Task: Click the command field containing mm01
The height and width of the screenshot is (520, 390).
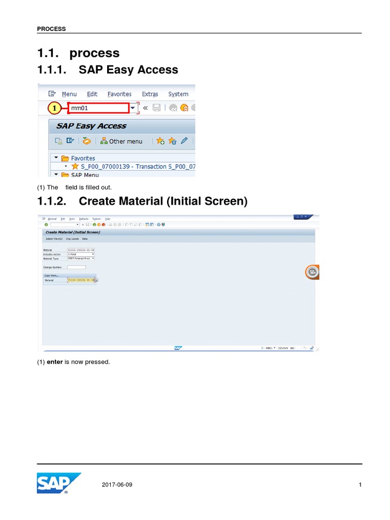Action: pyautogui.click(x=99, y=108)
